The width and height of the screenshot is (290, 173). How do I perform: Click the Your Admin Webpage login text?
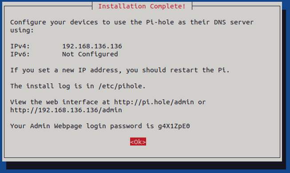[x=58, y=126]
